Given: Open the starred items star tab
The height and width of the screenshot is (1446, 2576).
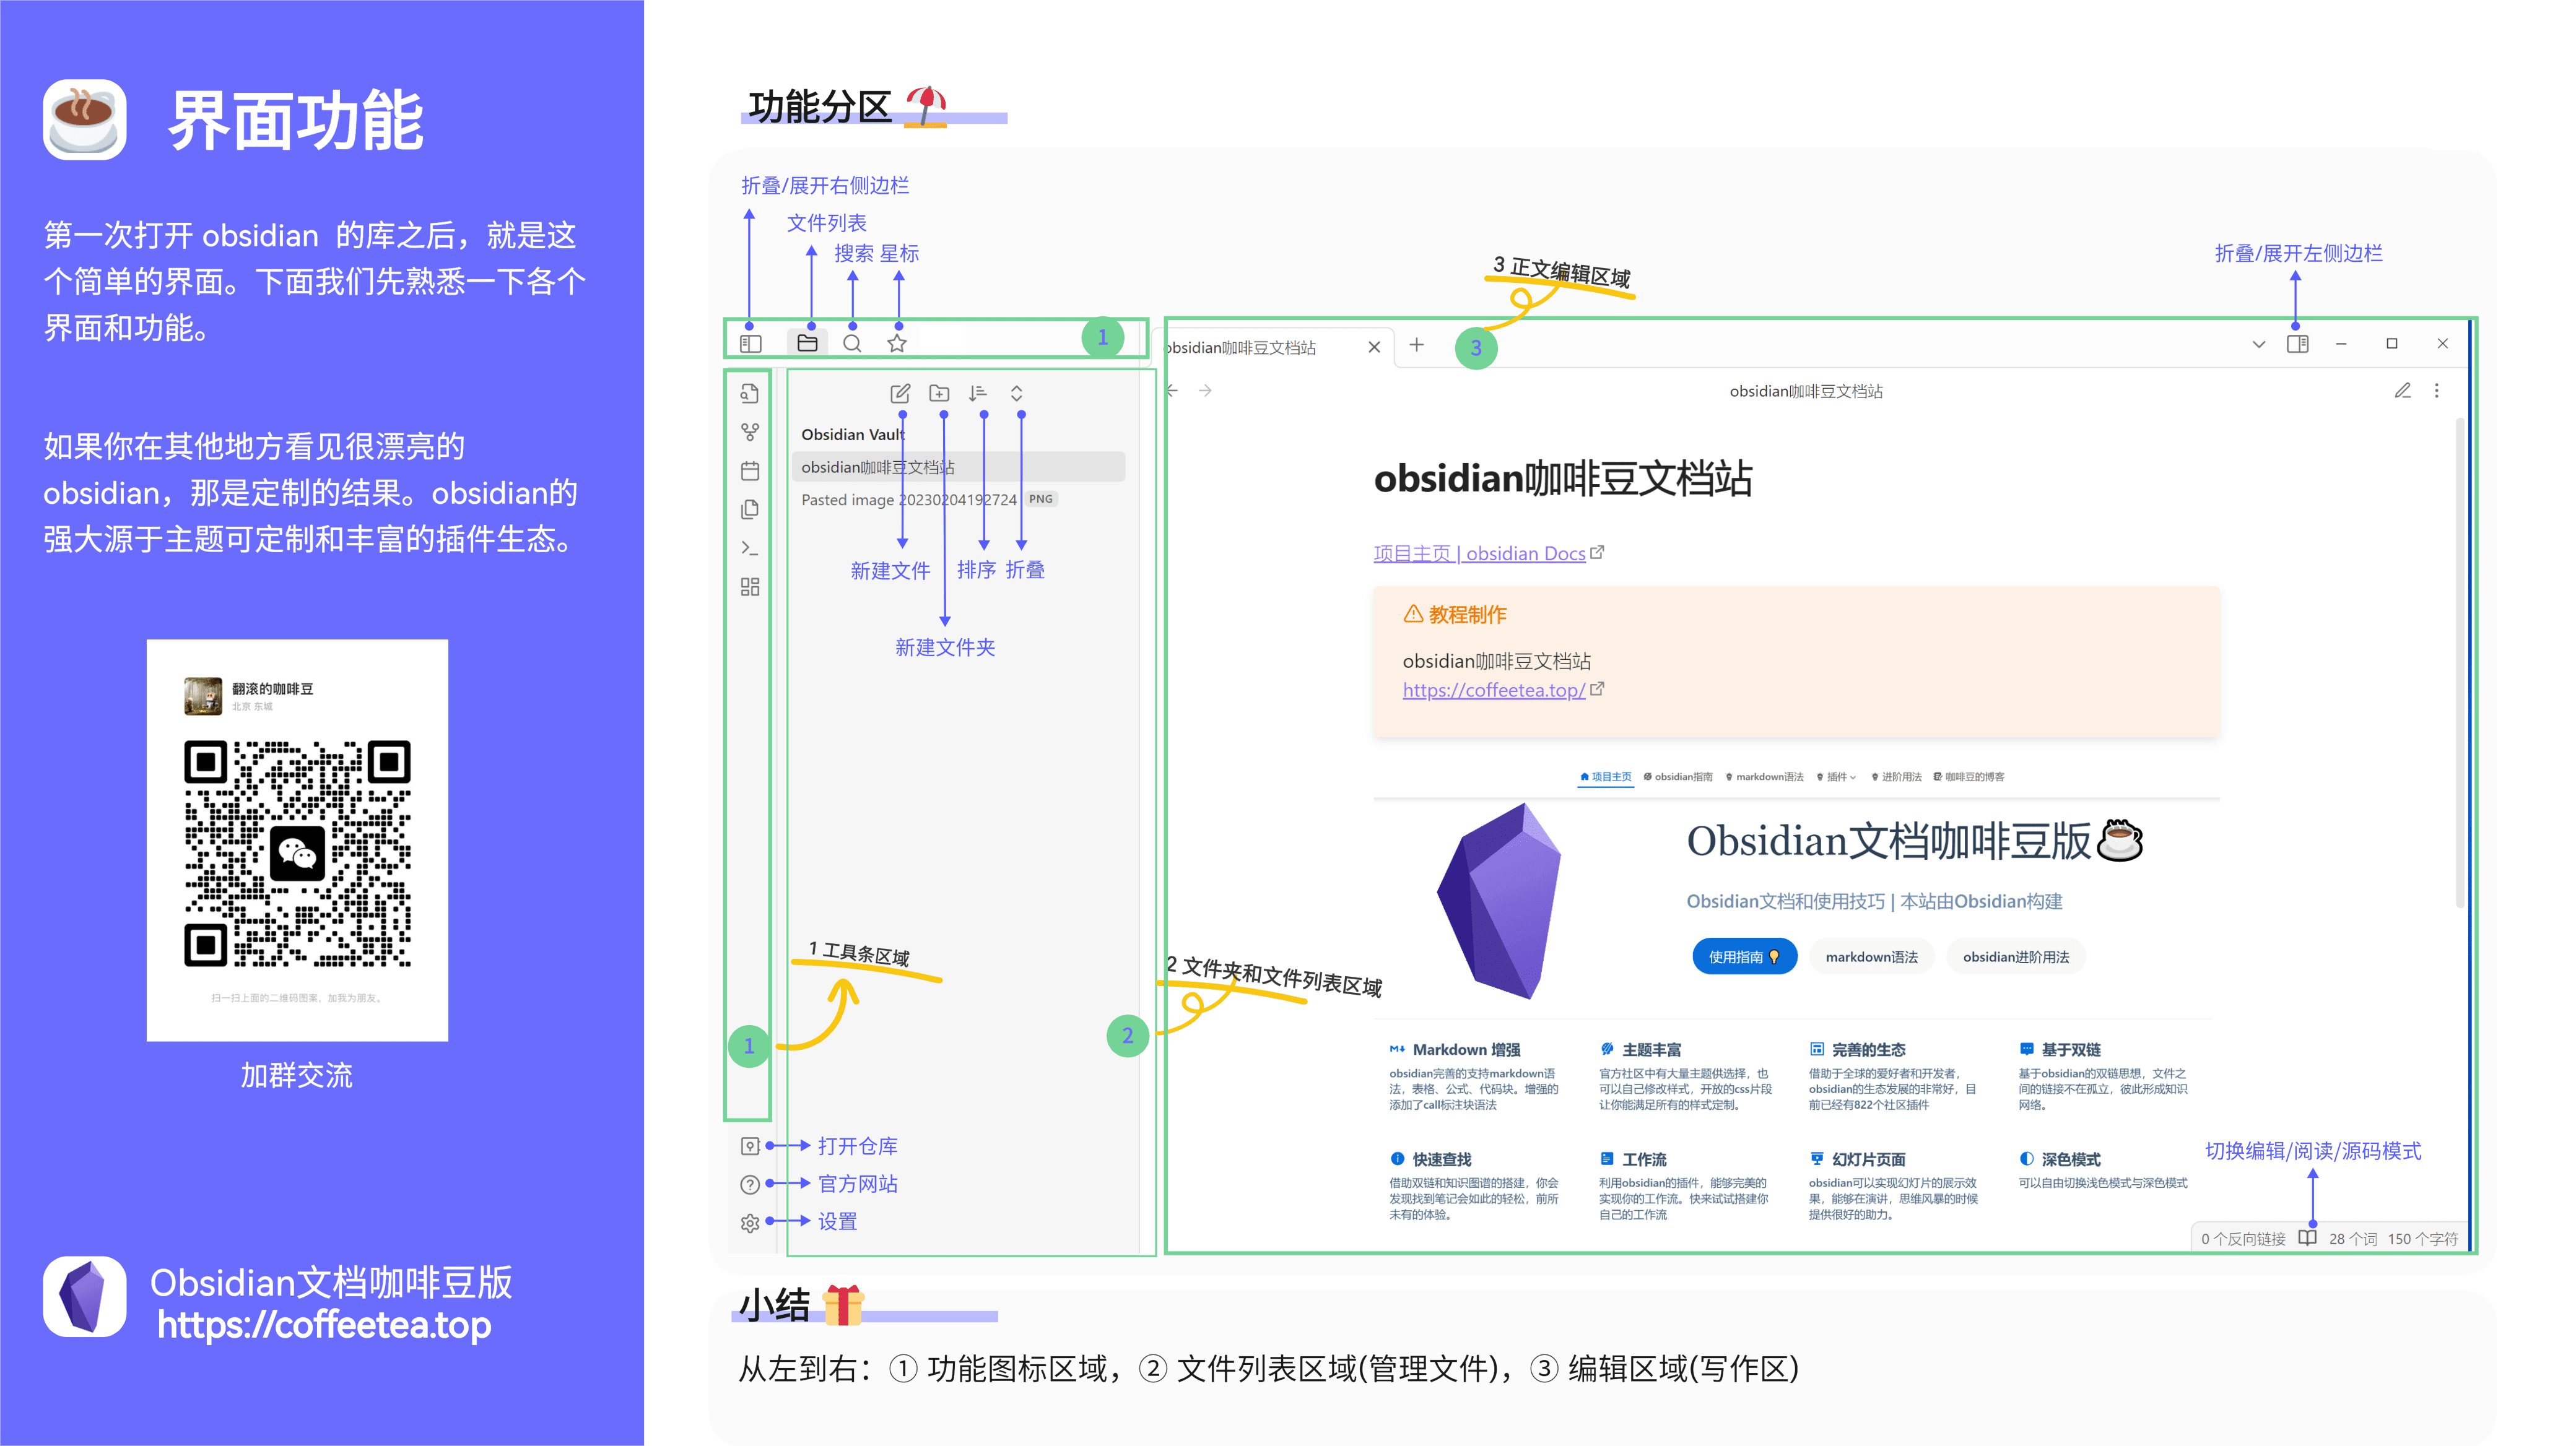Looking at the screenshot, I should [x=897, y=344].
